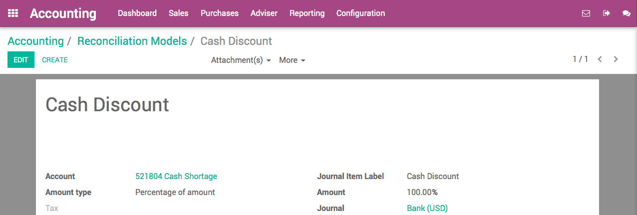This screenshot has width=637, height=215.
Task: Open the apps grid menu icon
Action: (13, 13)
